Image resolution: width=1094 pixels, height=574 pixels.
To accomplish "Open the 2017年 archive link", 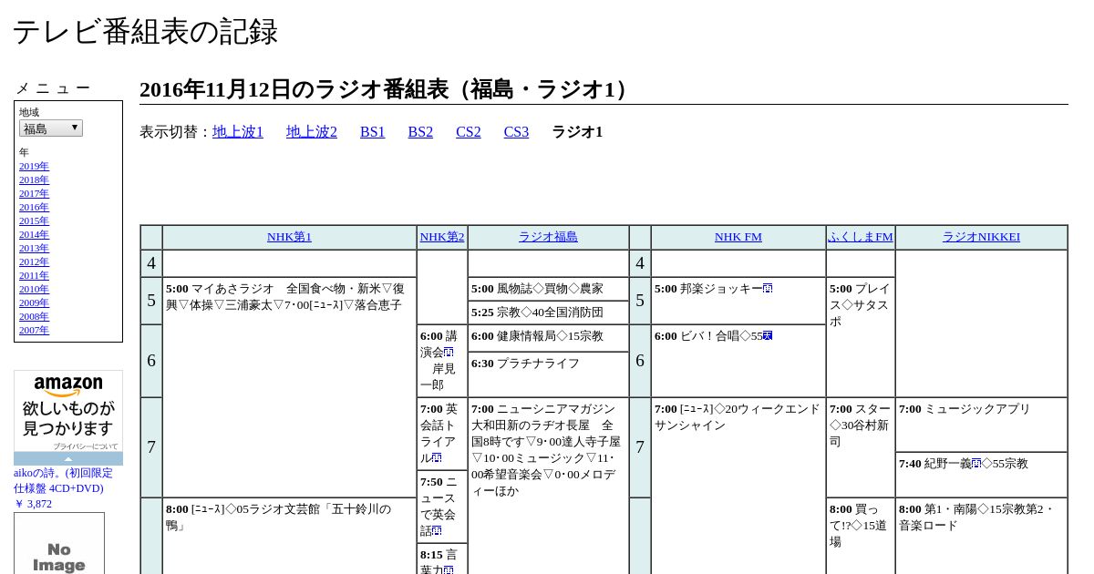I will [x=34, y=193].
